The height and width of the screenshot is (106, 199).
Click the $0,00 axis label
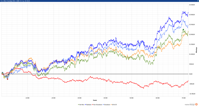point(191,74)
